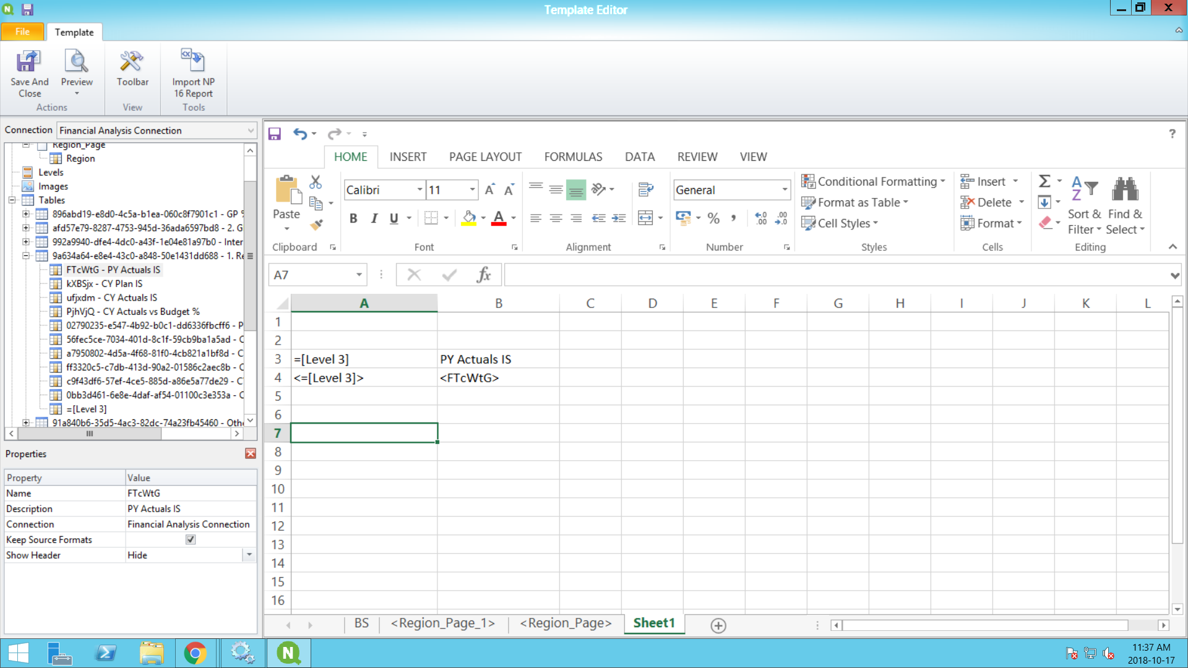Open Chrome from the taskbar
Viewport: 1188px width, 668px height.
click(195, 653)
